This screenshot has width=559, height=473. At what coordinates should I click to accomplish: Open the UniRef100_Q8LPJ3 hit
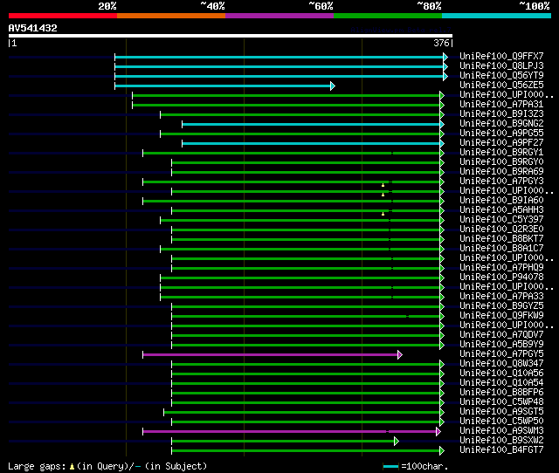501,66
